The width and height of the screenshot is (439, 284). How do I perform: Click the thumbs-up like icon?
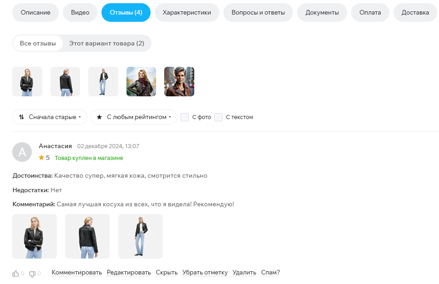tap(15, 274)
